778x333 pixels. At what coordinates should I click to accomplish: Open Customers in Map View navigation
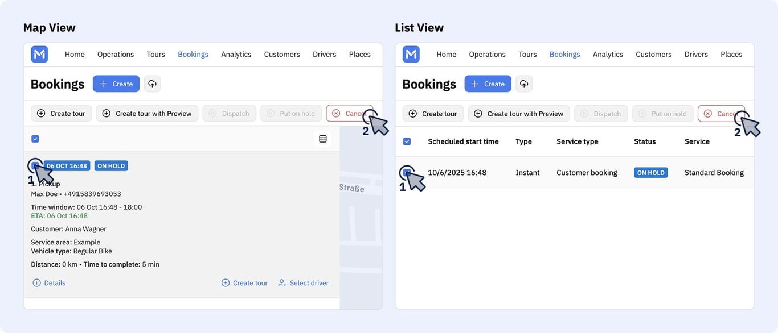pyautogui.click(x=282, y=55)
